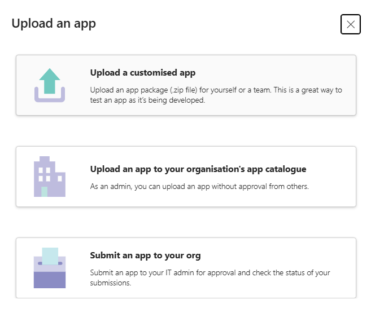371x317 pixels.
Task: Choose Upload an app to your organisation's app catalogue
Action: tap(198, 169)
